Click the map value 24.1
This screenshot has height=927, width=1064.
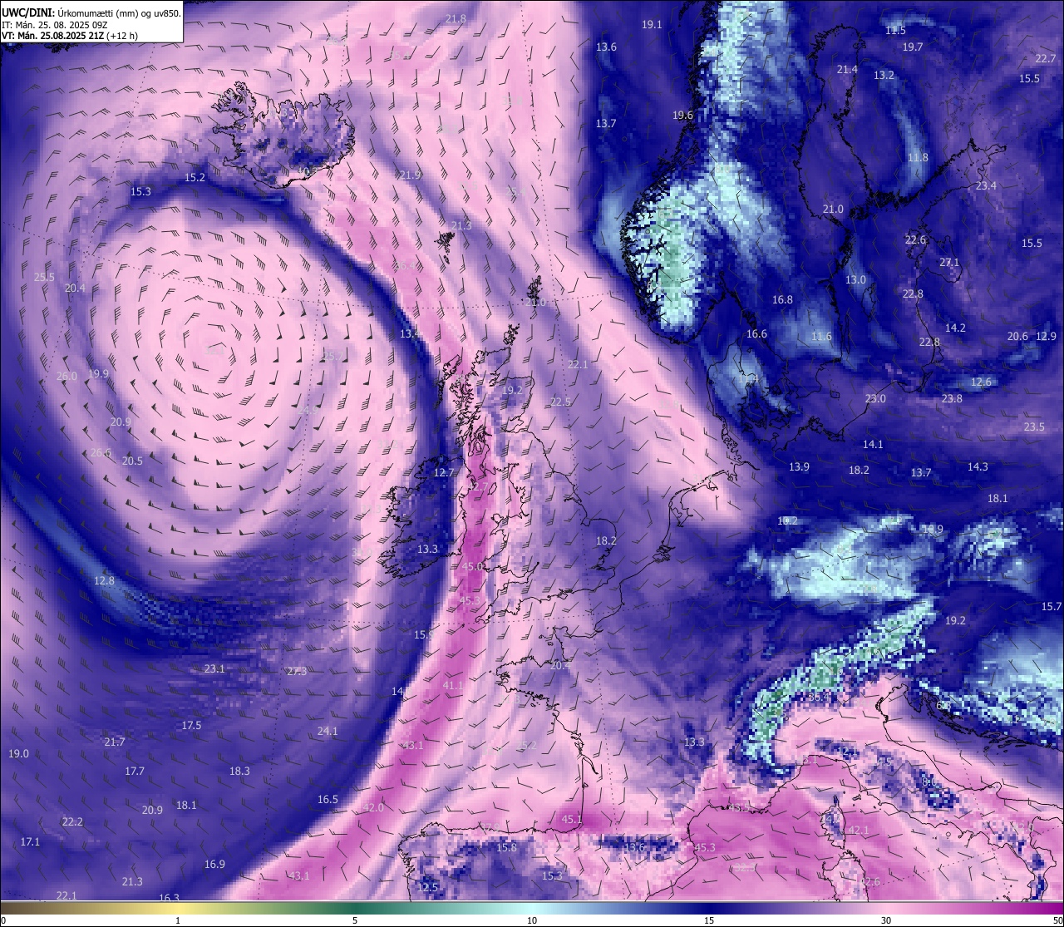click(x=328, y=732)
